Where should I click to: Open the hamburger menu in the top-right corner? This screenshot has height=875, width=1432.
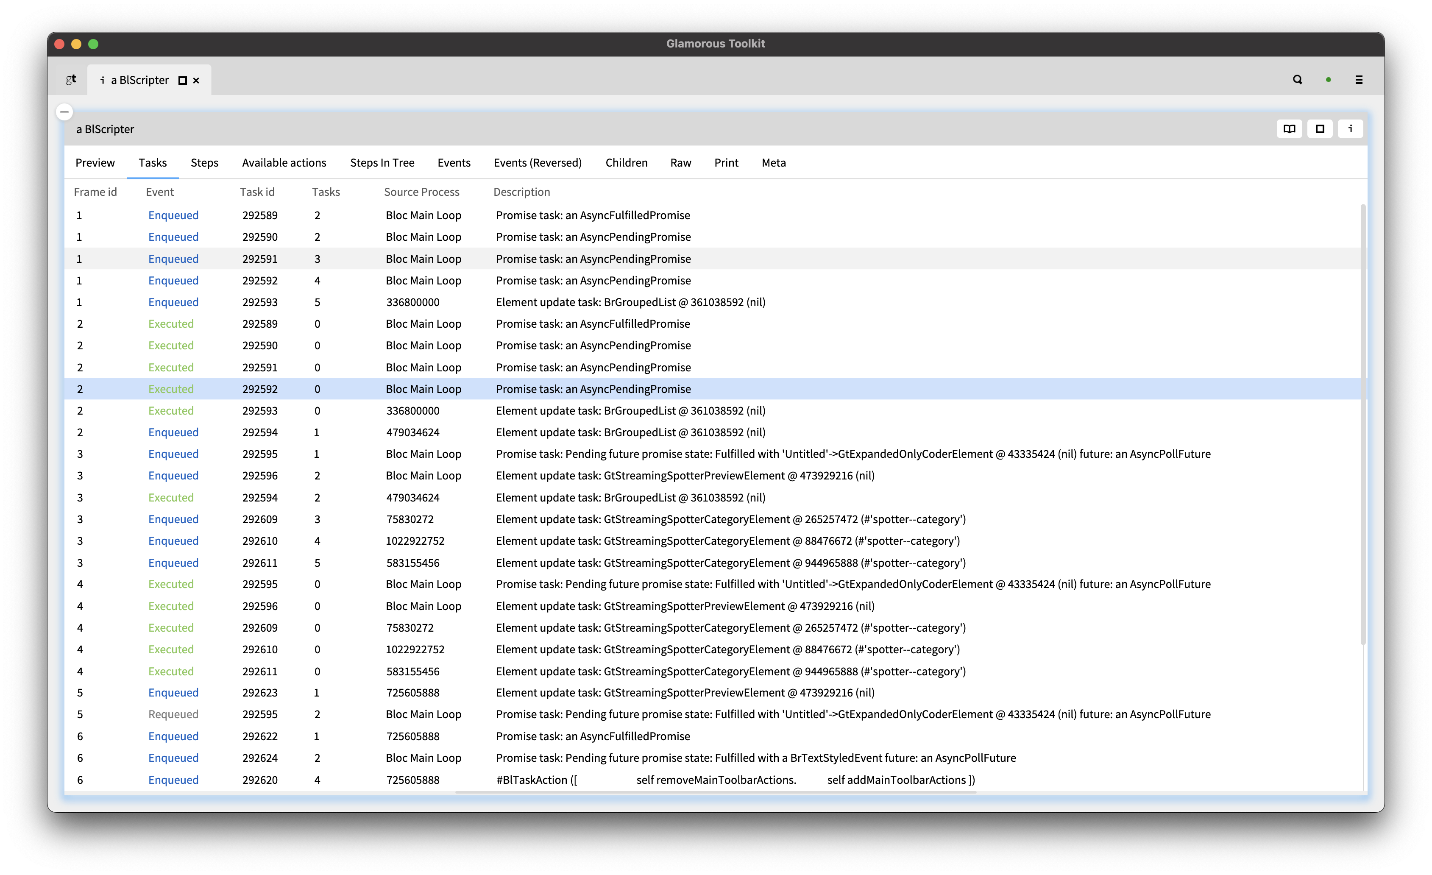pyautogui.click(x=1360, y=80)
